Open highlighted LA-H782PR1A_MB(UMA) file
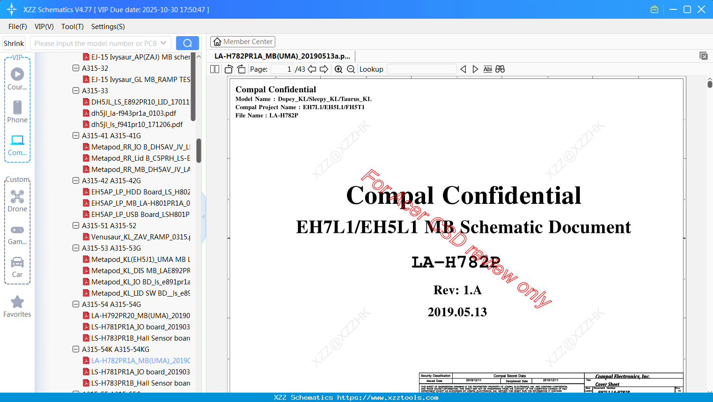Viewport: 713px width, 402px height. (x=137, y=360)
